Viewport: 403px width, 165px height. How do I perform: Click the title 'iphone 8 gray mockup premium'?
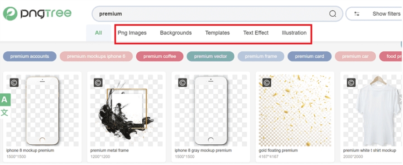tap(203, 151)
